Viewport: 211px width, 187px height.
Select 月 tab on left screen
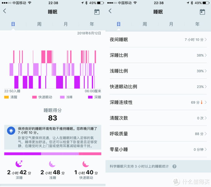[x=65, y=24]
